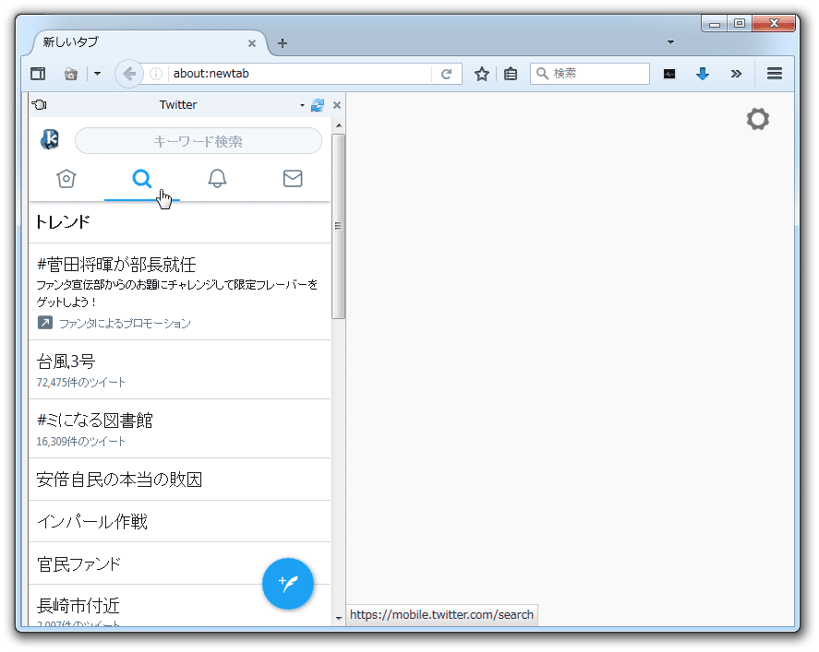Viewport: 819px width, 652px height.
Task: Click the トレンド heading
Action: 63,222
